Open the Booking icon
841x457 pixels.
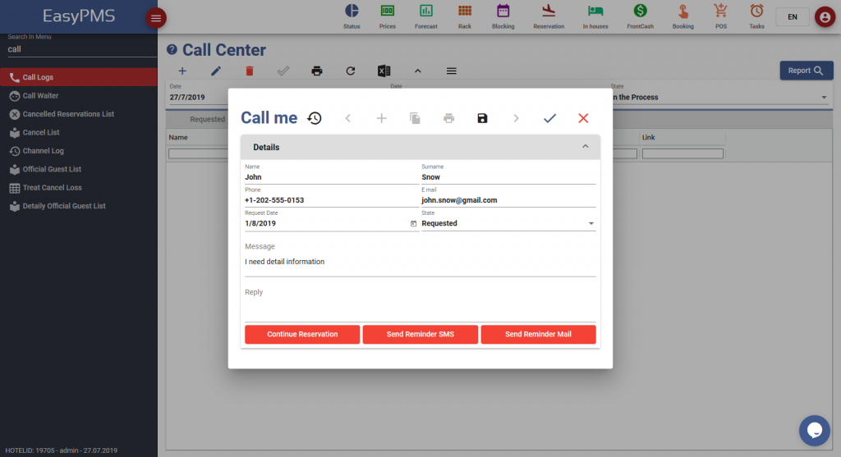[x=682, y=16]
